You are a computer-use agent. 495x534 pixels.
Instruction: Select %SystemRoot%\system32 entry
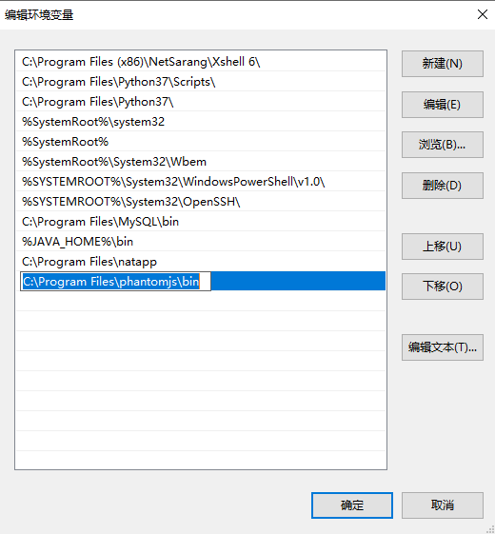tap(201, 122)
